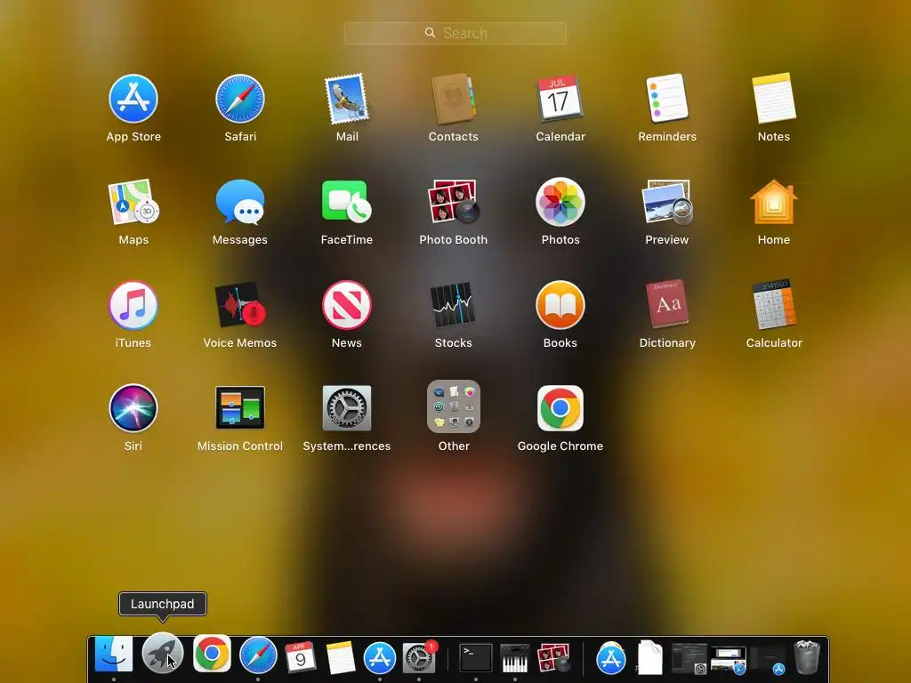The image size is (911, 683).
Task: Open the blank document icon in the Dock
Action: [649, 658]
